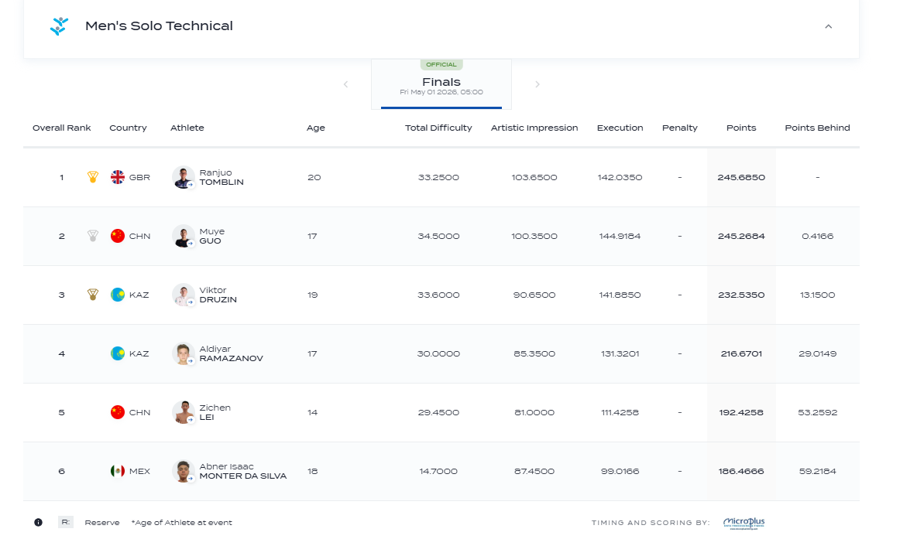Sort by Points column header
Image resolution: width=917 pixels, height=539 pixels.
coord(741,128)
